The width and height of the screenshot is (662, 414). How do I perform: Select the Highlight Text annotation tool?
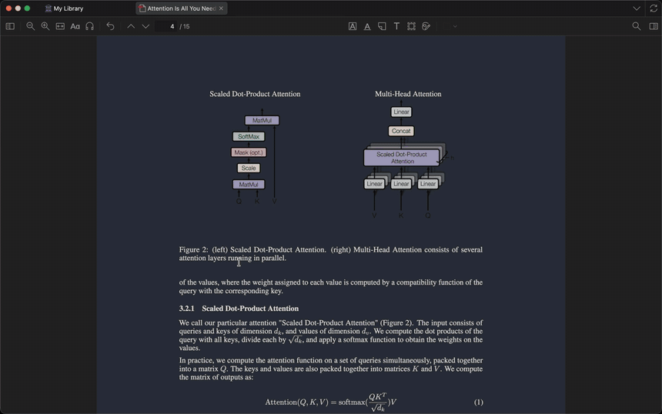353,26
